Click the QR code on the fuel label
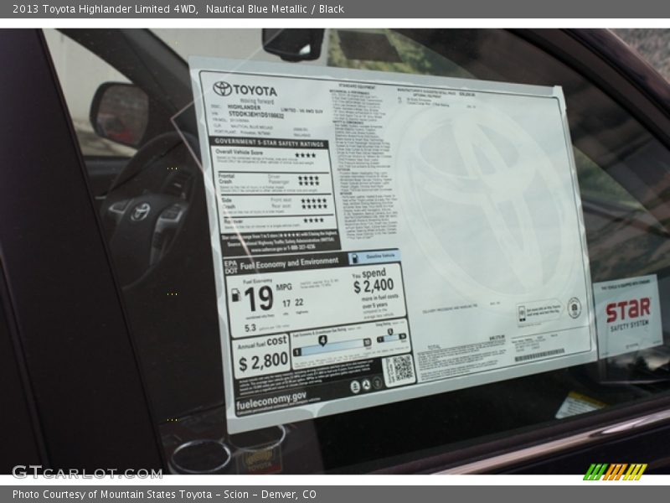This screenshot has width=670, height=503. pos(399,369)
